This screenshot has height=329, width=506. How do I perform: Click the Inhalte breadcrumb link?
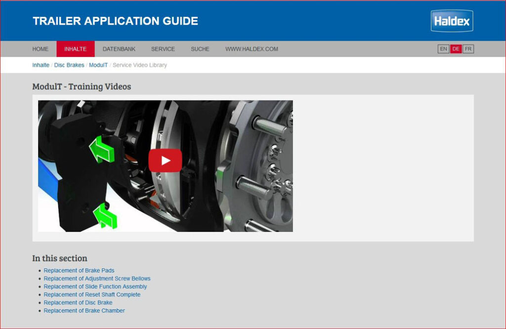pyautogui.click(x=41, y=65)
